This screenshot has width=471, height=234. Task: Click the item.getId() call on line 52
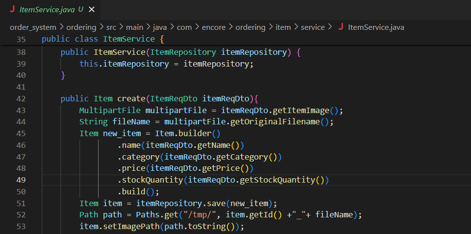tap(253, 215)
